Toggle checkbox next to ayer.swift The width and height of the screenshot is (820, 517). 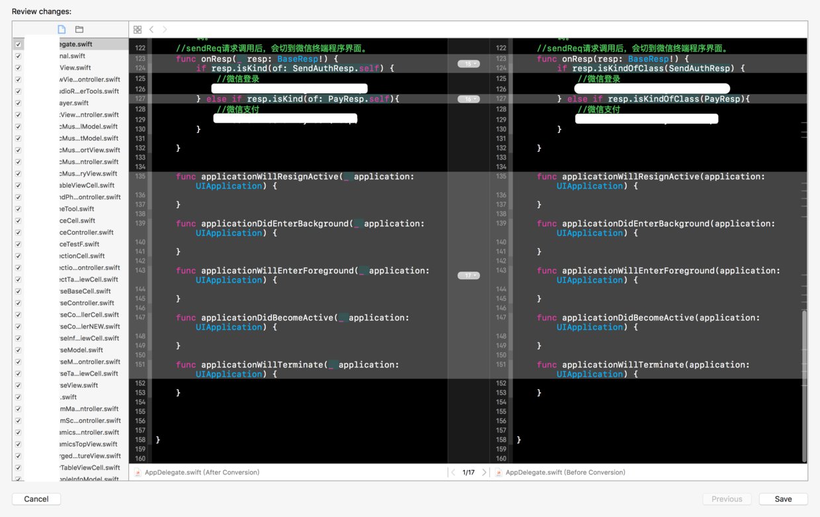[19, 103]
